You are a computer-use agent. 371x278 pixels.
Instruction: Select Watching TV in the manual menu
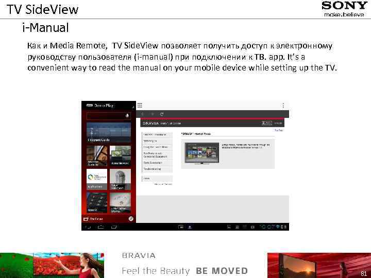pos(157,141)
